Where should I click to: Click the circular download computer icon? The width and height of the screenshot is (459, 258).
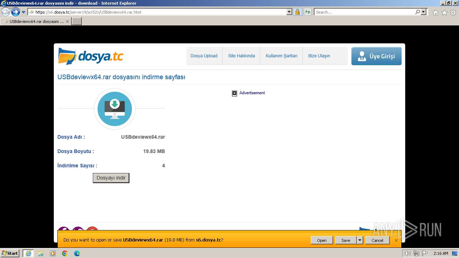[114, 109]
